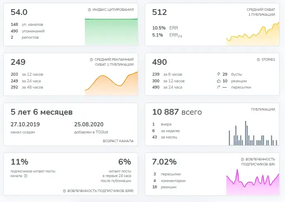
Task: Click the arrow icon beside ИНДЕКС ЦИТИРОВАНИЯ
Action: (x=89, y=10)
